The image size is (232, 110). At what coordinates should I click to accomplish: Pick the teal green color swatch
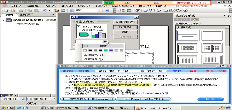106,50
